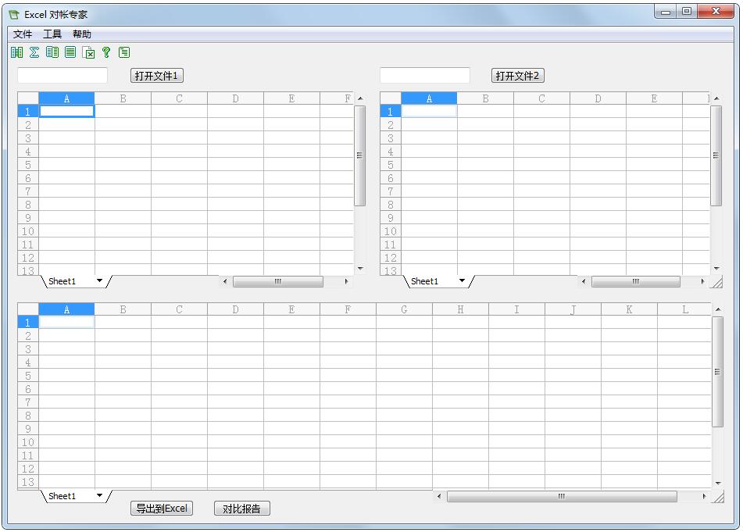
Task: Click the 导出到Excel button
Action: click(x=162, y=509)
